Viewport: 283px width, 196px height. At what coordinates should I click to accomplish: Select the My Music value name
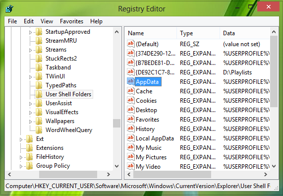tap(149, 148)
